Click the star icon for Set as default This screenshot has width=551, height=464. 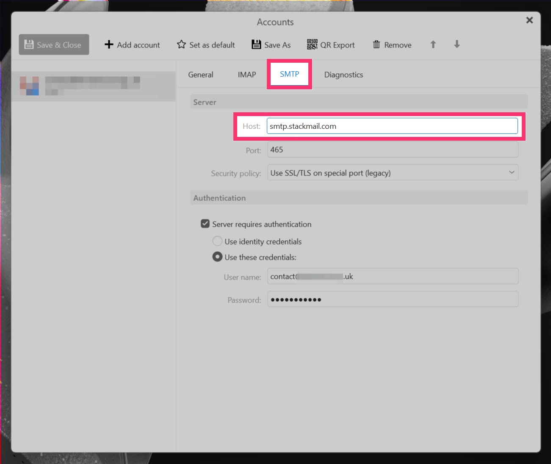coord(181,44)
